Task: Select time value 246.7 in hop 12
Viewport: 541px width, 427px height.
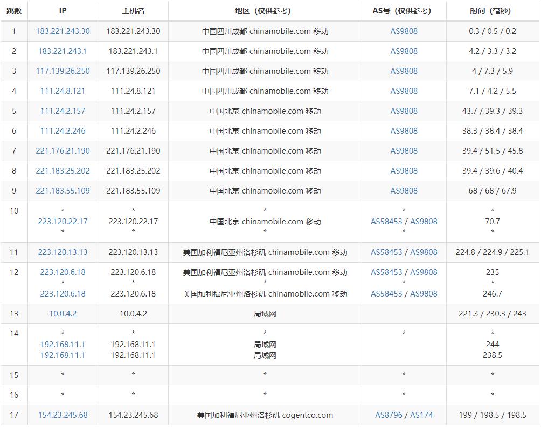Action: pos(493,294)
